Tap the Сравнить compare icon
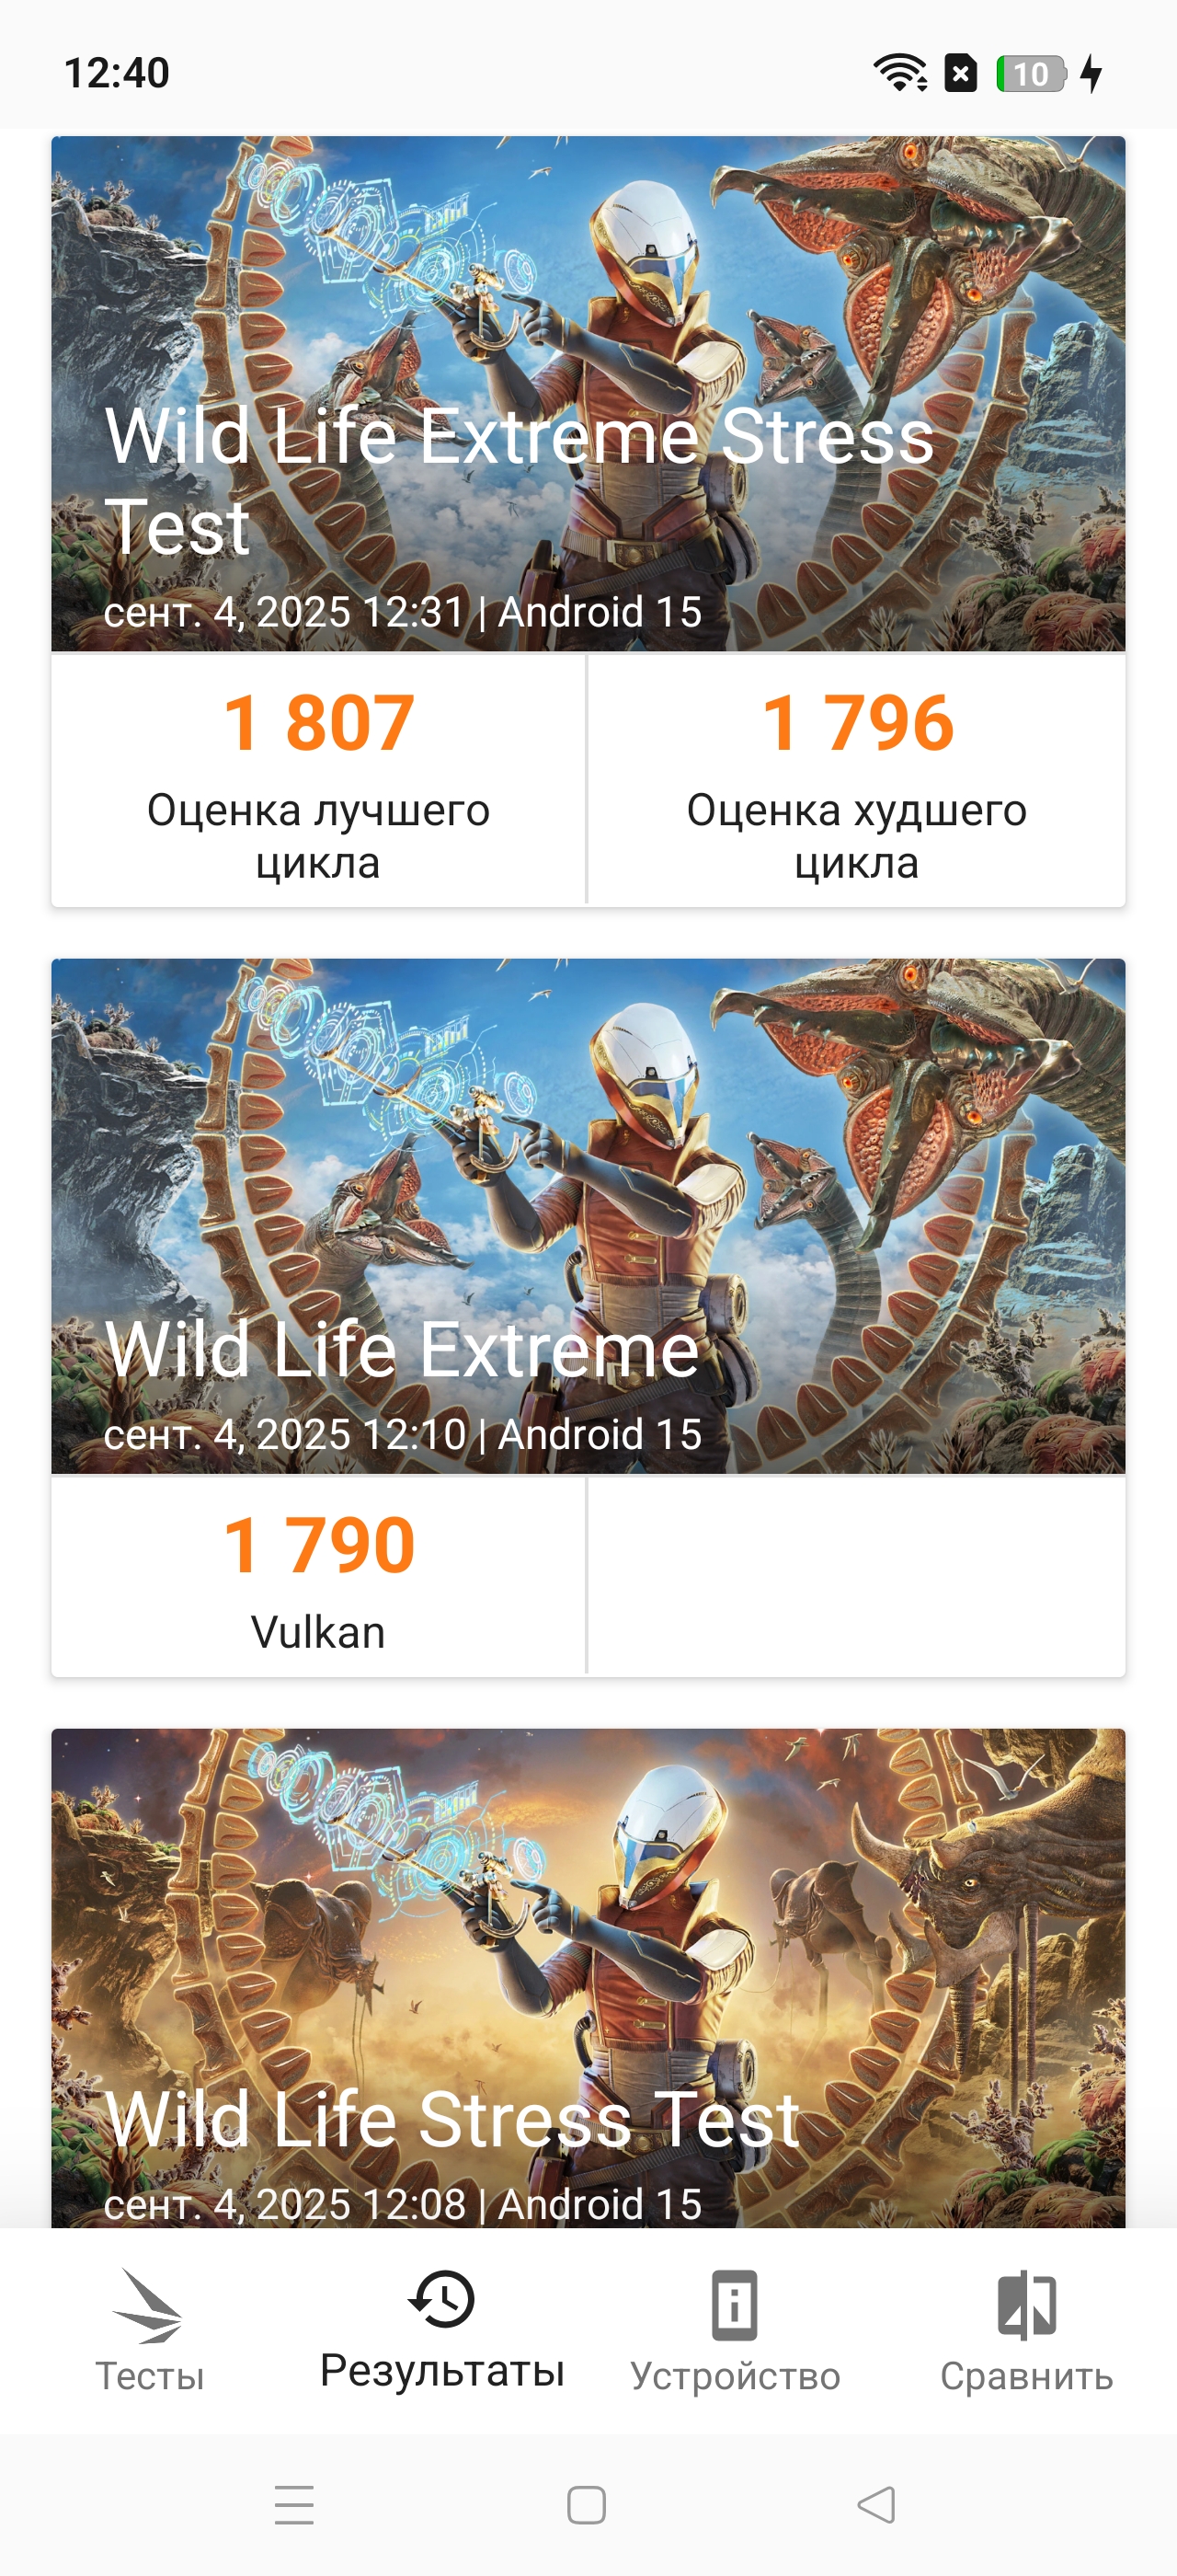The width and height of the screenshot is (1177, 2576). point(1026,2305)
